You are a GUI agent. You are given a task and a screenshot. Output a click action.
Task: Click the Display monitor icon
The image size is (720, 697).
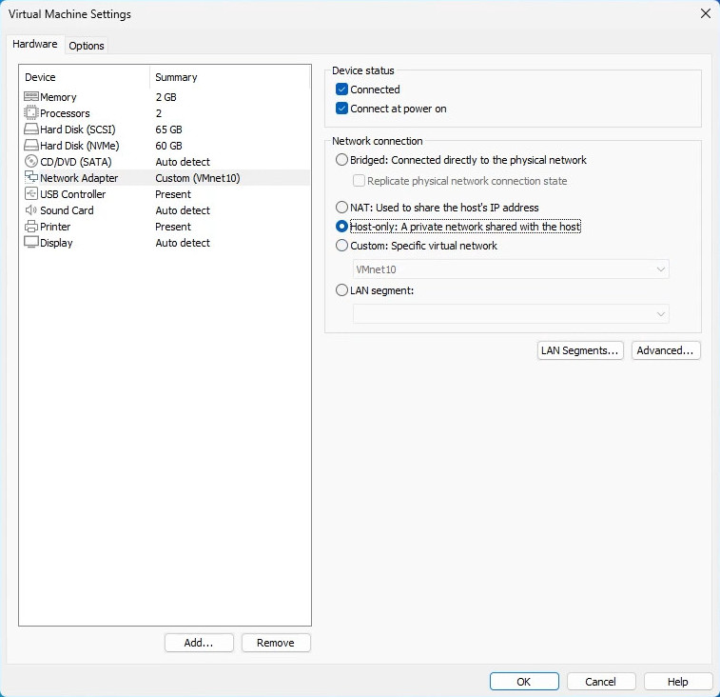pyautogui.click(x=30, y=243)
